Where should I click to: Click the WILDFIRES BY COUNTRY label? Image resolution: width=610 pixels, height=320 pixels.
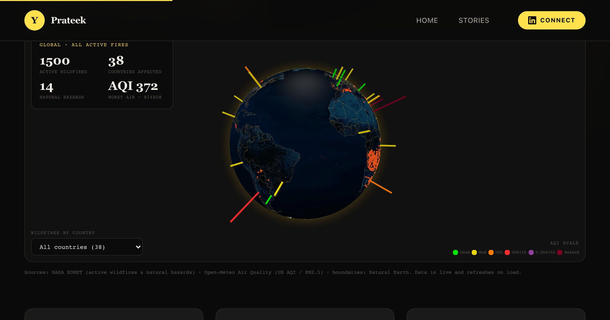pyautogui.click(x=63, y=233)
